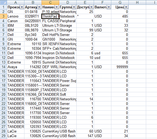Open the Цена column filter dropdown
Screen dimensions: 157x139
coord(126,7)
